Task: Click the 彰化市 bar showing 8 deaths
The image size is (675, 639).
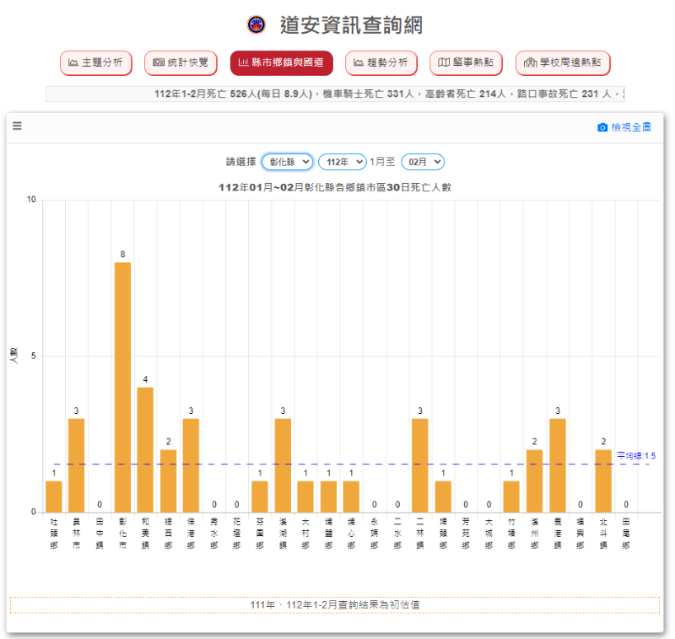Action: 122,388
